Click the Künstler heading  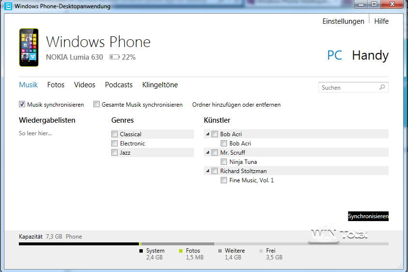click(217, 120)
